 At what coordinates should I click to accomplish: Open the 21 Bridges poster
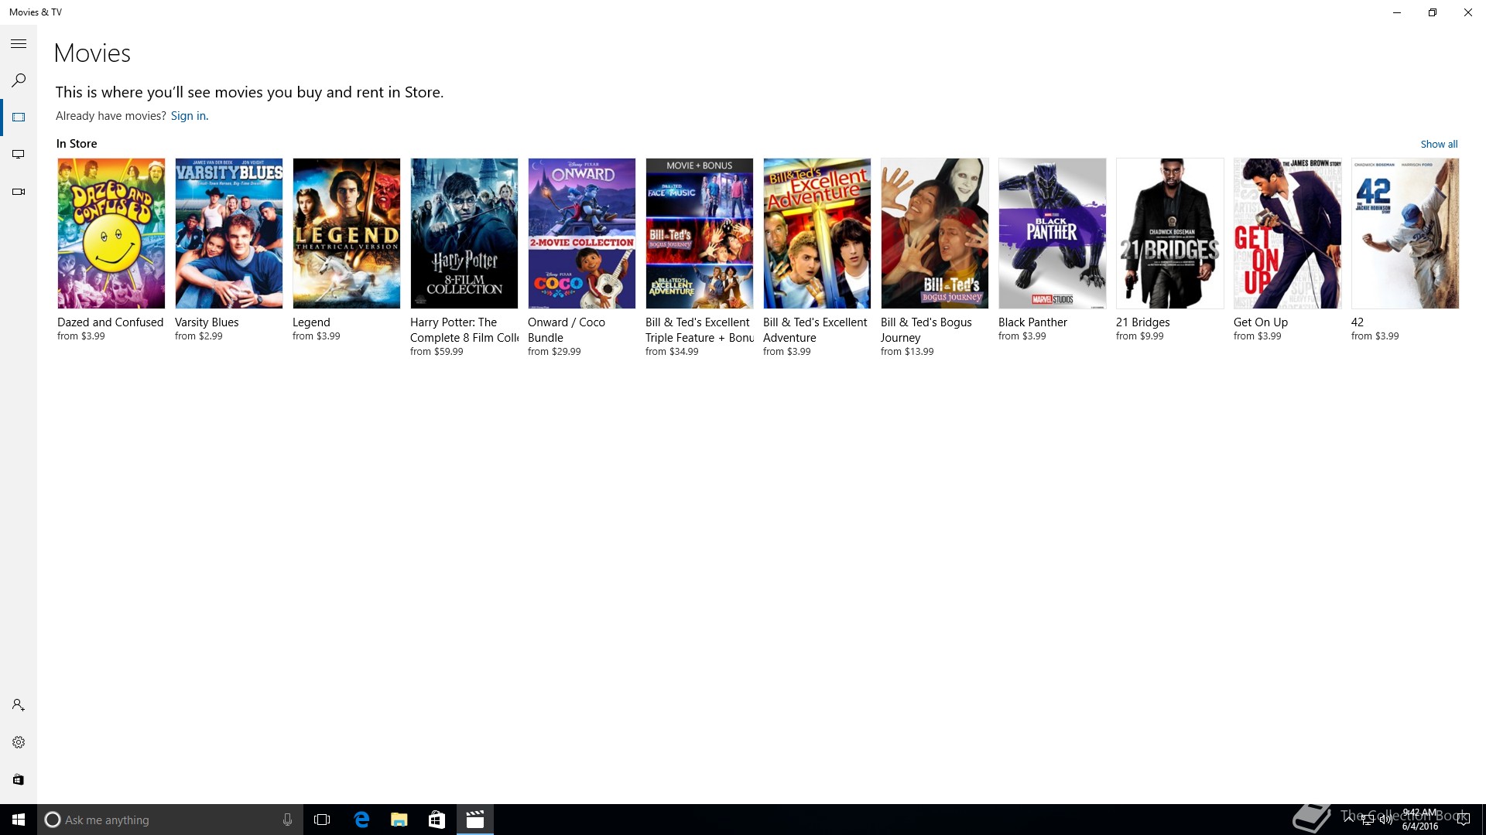click(x=1170, y=233)
